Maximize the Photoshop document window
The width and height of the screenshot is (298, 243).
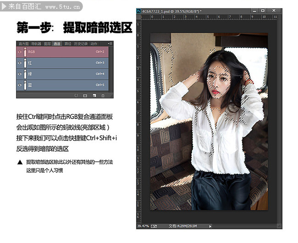pyautogui.click(x=263, y=10)
